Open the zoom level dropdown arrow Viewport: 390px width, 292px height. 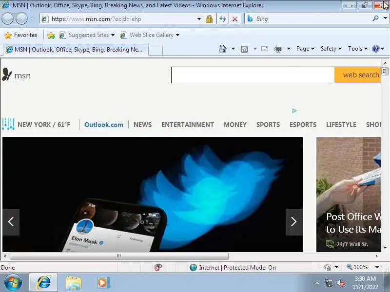click(x=377, y=267)
